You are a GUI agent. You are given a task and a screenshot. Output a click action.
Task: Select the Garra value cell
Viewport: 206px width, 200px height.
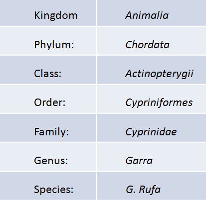point(151,157)
